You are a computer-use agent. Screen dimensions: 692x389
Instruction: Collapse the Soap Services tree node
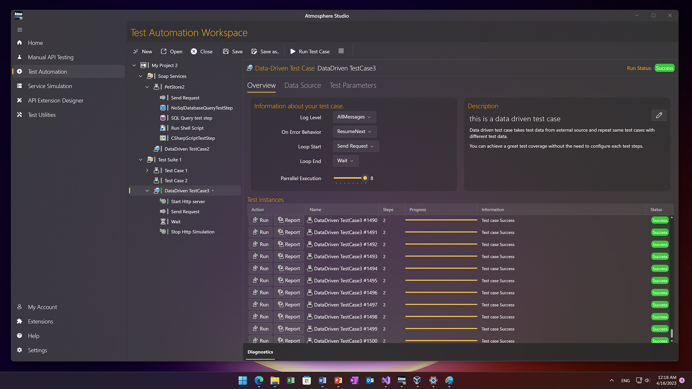point(141,76)
